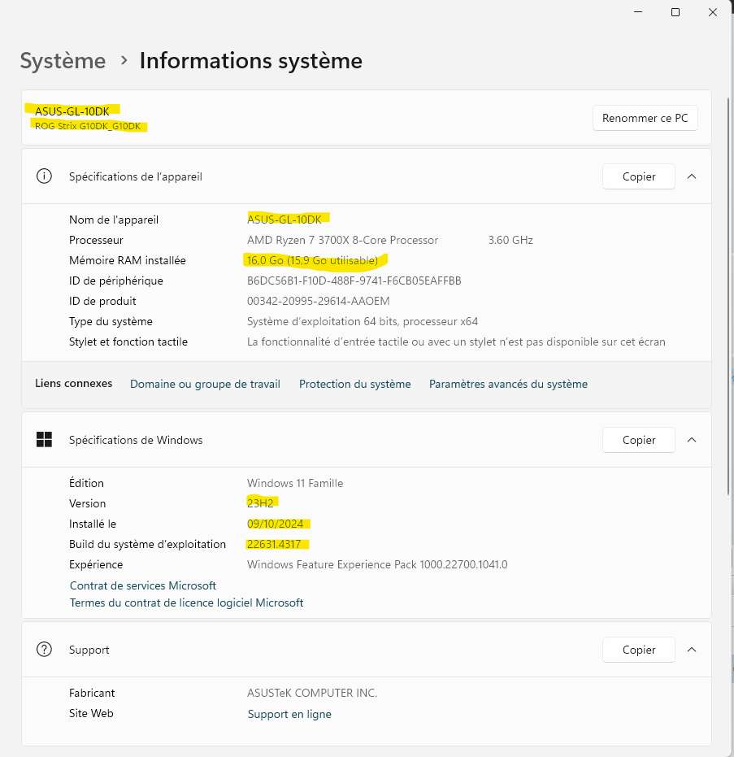Click the question mark Support icon

point(45,650)
